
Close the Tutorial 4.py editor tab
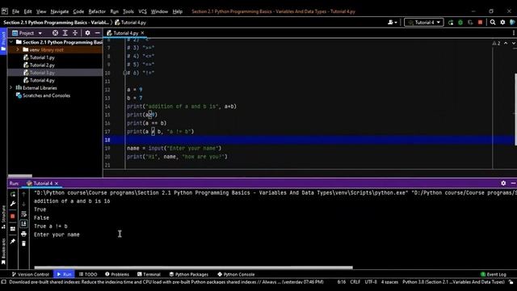[142, 33]
